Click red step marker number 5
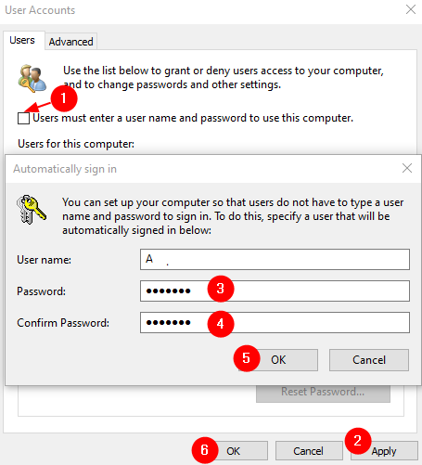The width and height of the screenshot is (422, 465). point(247,358)
